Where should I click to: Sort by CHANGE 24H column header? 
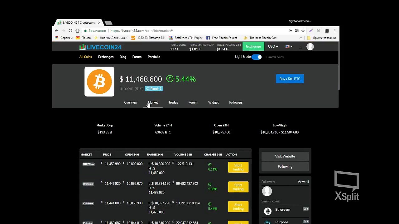(213, 155)
